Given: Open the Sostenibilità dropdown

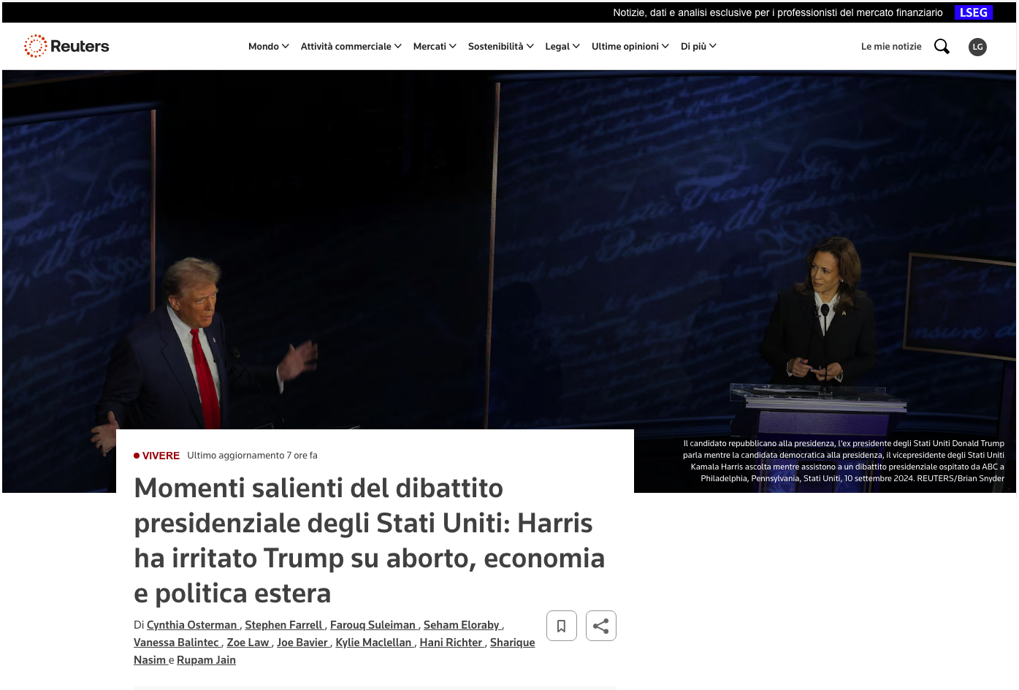Looking at the screenshot, I should 501,46.
